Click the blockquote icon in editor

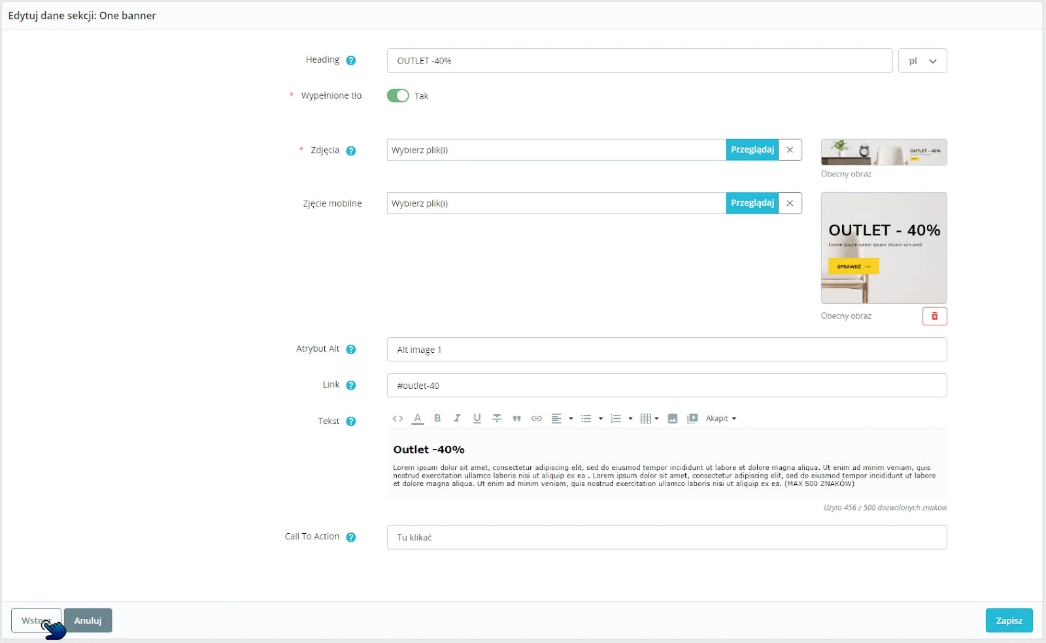tap(516, 418)
